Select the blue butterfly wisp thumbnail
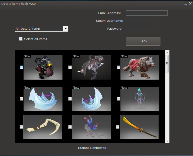Viewport: 193px width, 156px height. [92, 127]
